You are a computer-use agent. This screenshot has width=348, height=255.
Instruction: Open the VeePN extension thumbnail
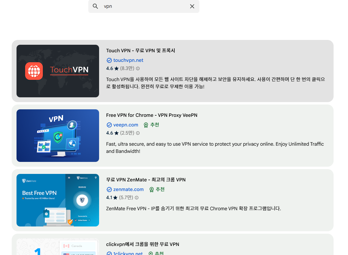pos(58,135)
